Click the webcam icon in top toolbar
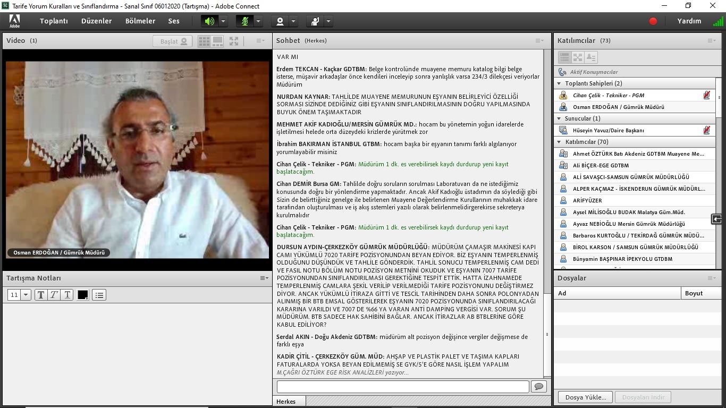This screenshot has width=726, height=408. 280,21
